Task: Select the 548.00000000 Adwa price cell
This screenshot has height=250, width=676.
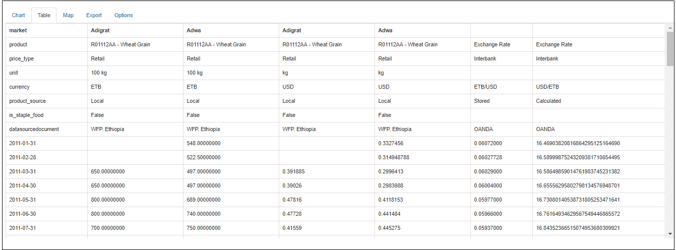Action: point(203,143)
